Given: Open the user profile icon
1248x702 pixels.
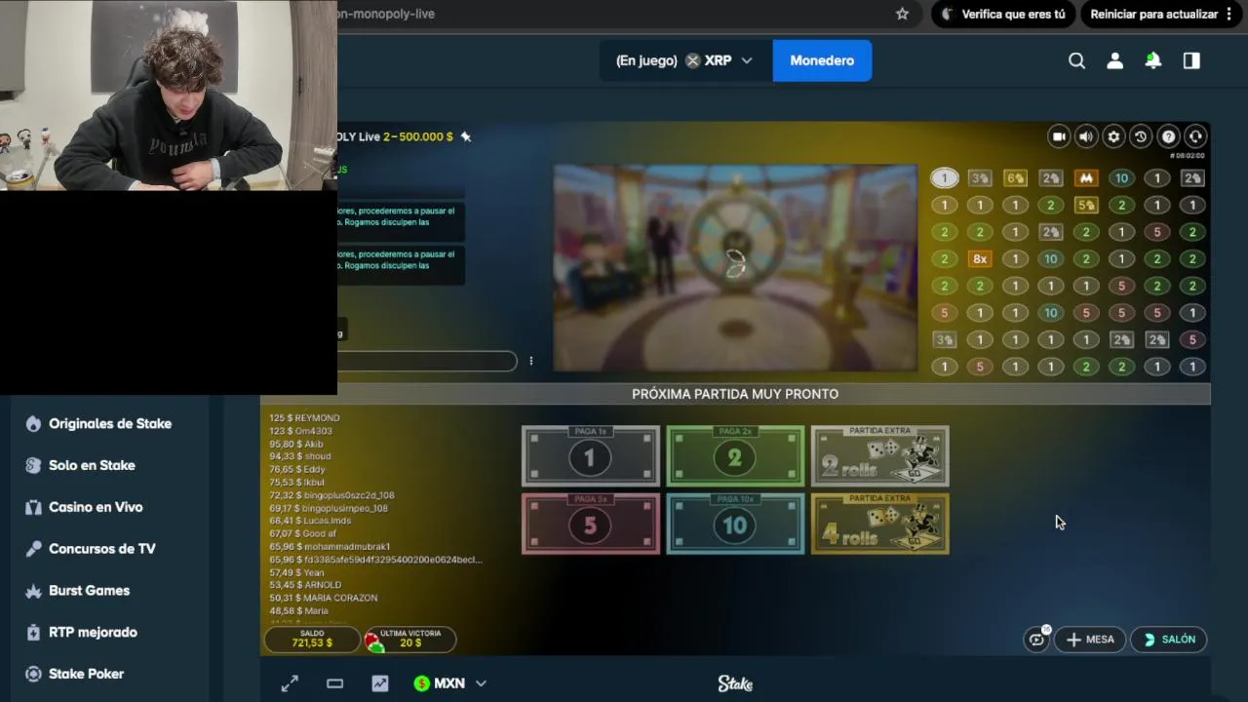Looking at the screenshot, I should pos(1114,60).
